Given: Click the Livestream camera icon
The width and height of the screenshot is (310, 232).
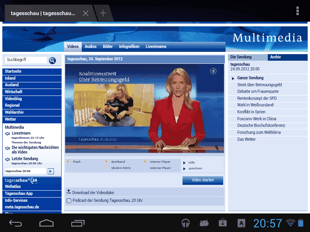Looking at the screenshot, I should pyautogui.click(x=7, y=134).
